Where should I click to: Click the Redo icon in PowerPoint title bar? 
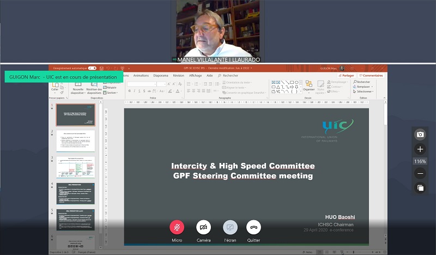(x=116, y=68)
